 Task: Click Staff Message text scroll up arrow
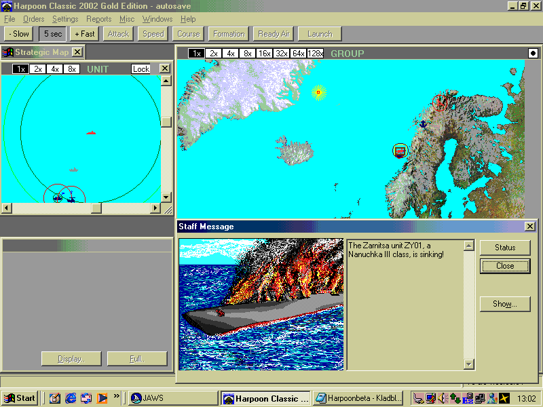point(468,246)
